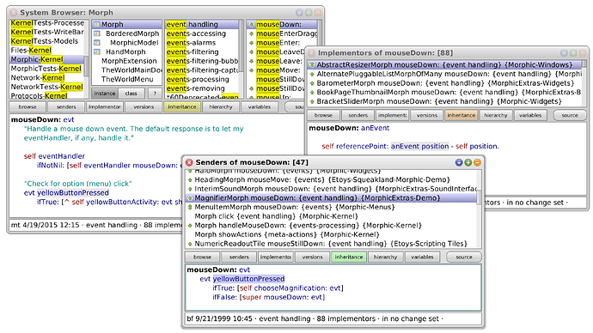
Task: Click override icon beside Morph handleMouseDown:
Action: [190, 226]
